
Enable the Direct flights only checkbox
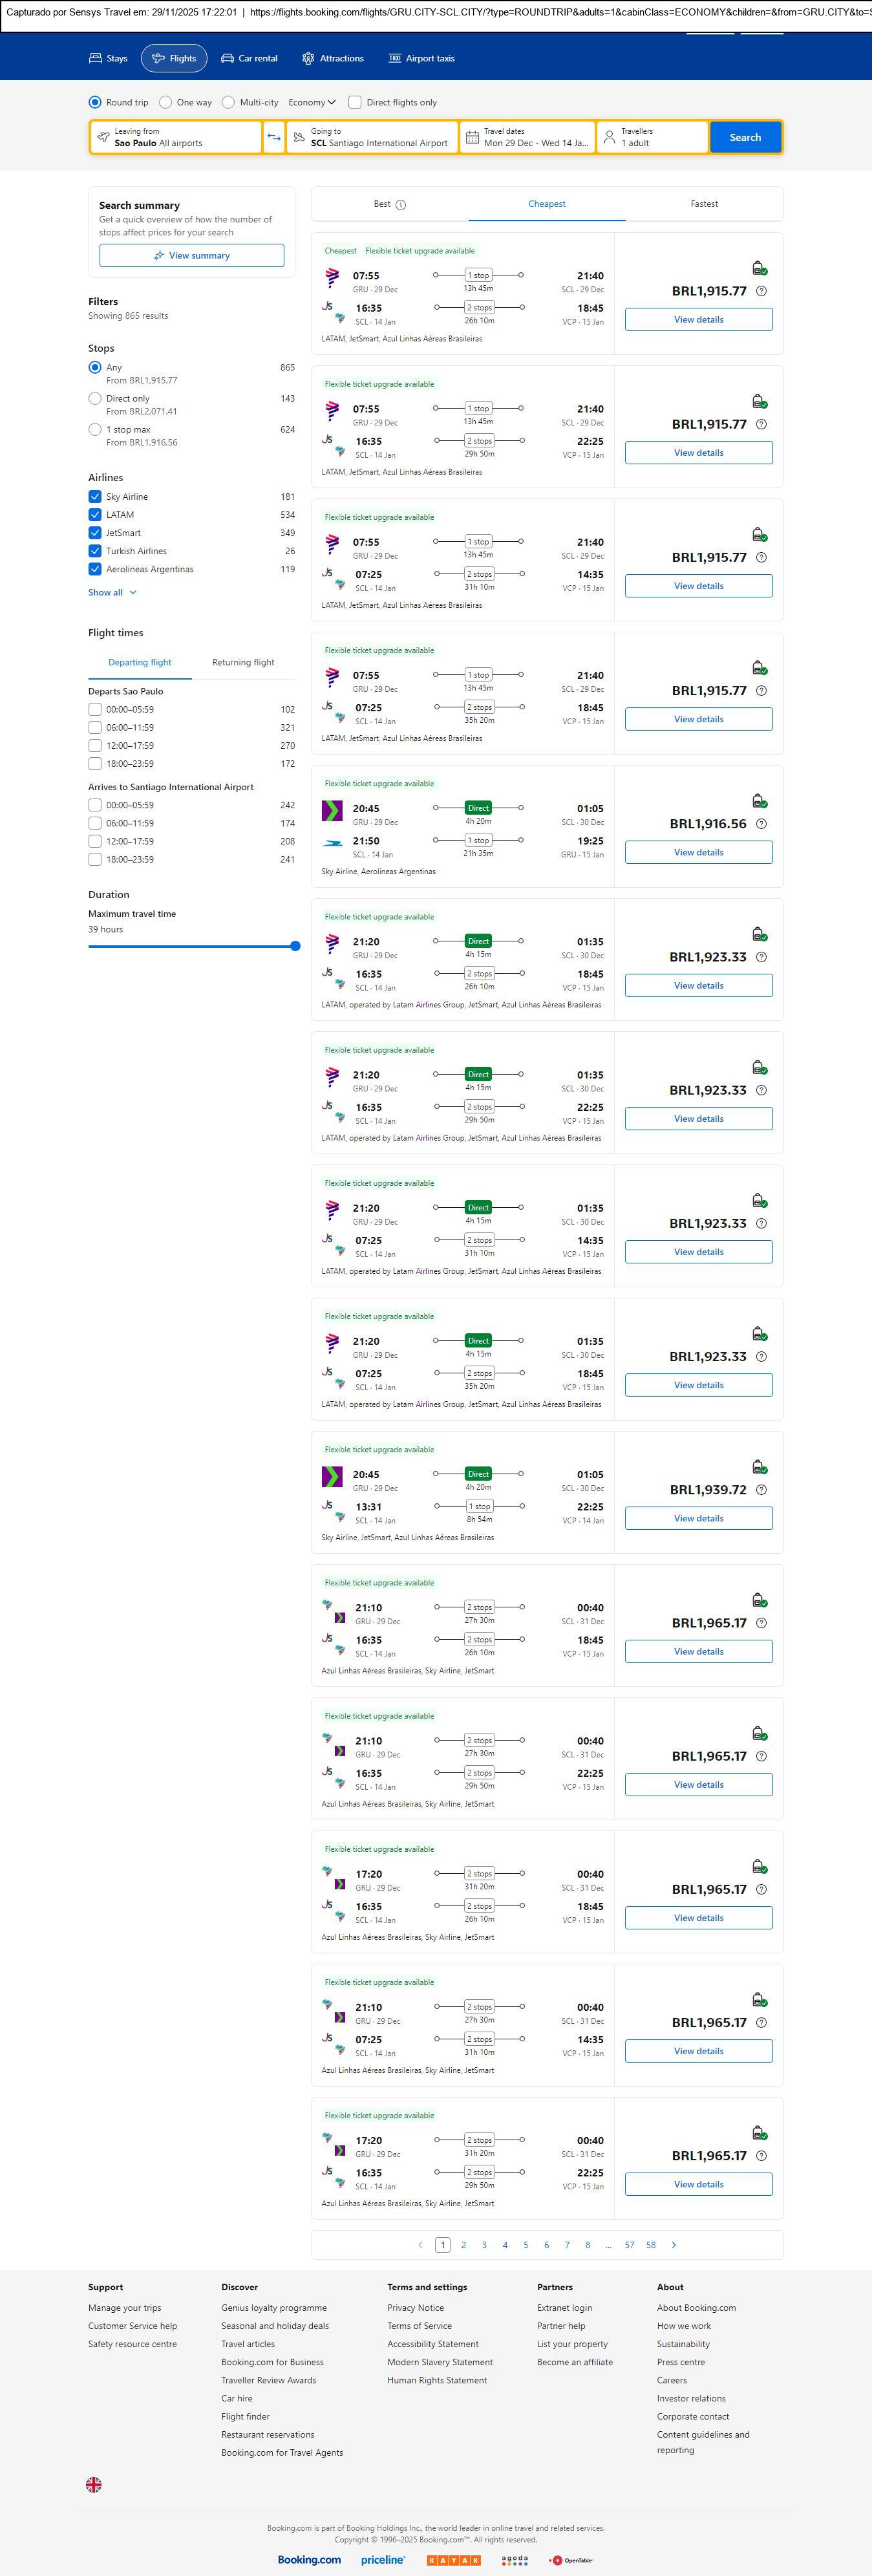pos(355,102)
